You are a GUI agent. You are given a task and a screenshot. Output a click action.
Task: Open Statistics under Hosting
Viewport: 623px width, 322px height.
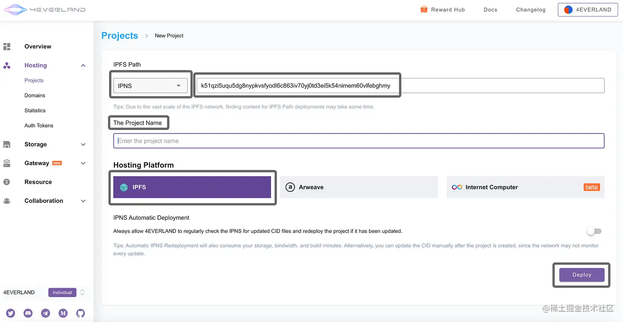[35, 111]
